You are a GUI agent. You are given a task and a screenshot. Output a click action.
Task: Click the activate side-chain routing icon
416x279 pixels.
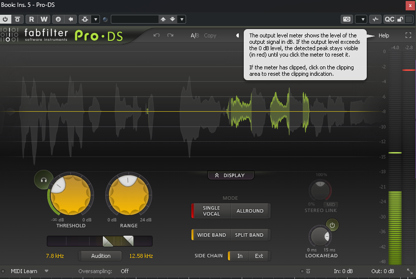(85, 19)
